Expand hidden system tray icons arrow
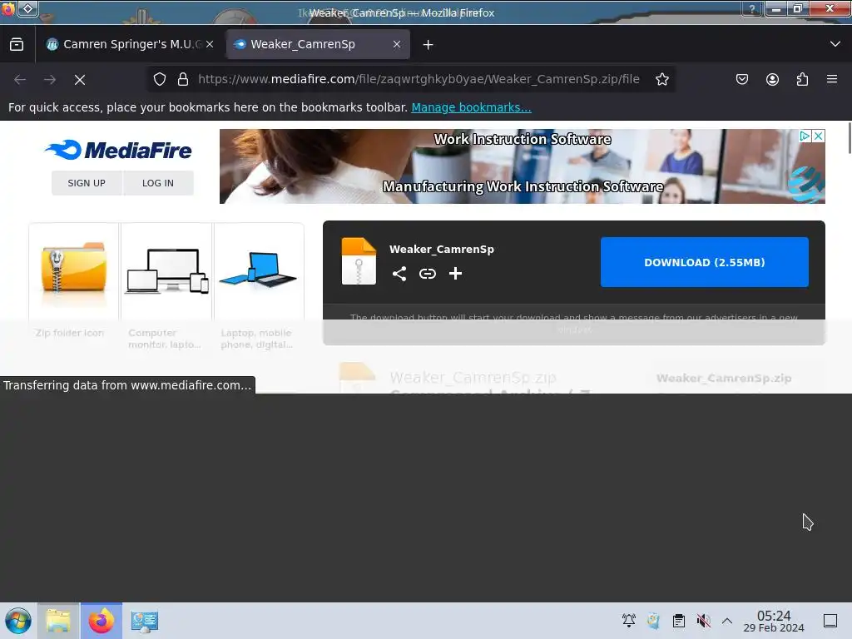Image resolution: width=852 pixels, height=639 pixels. (727, 621)
